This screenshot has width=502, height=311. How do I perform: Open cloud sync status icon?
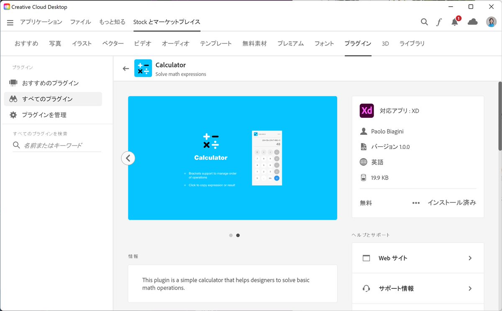click(473, 22)
